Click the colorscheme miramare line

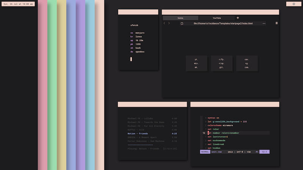pyautogui.click(x=220, y=125)
